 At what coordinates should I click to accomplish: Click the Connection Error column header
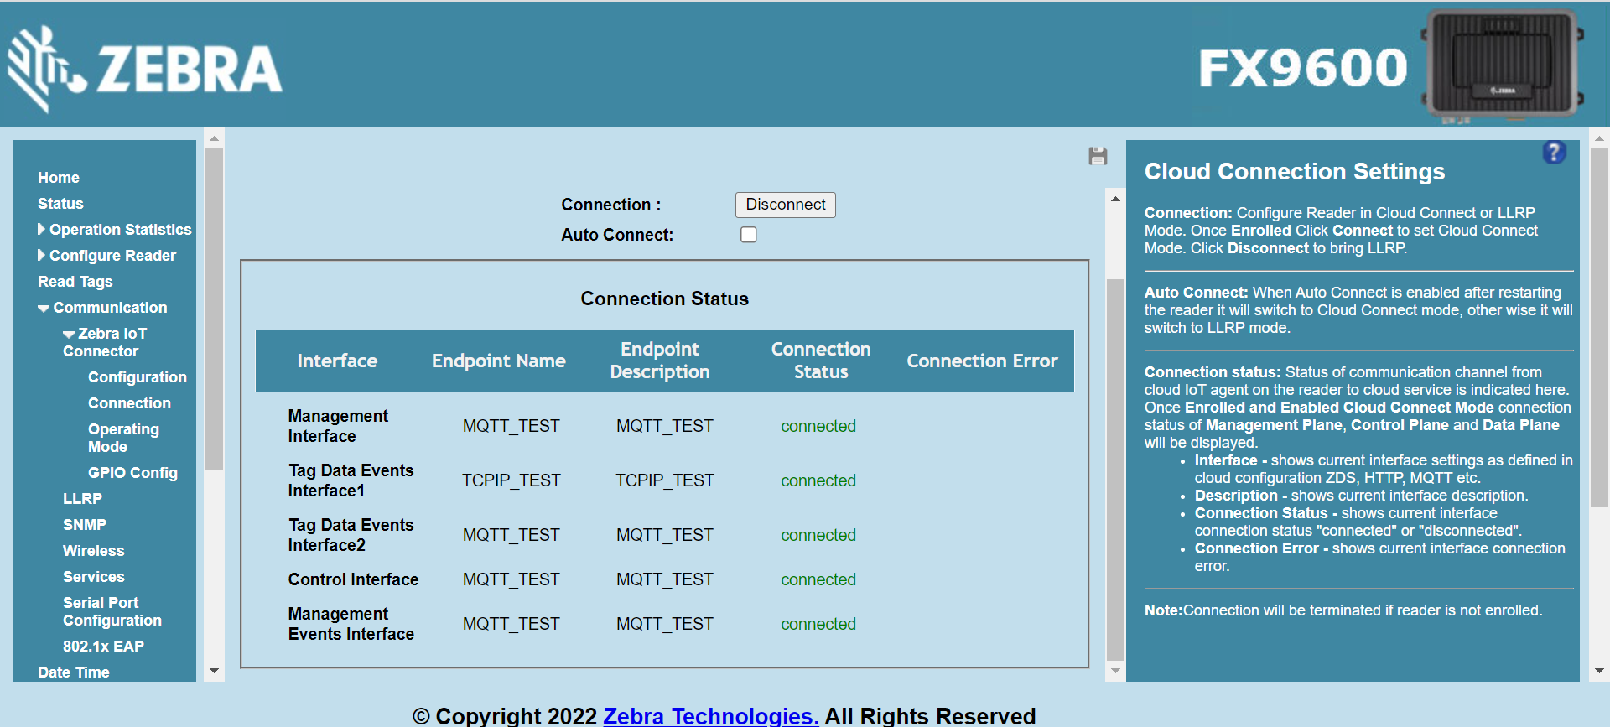pos(982,361)
